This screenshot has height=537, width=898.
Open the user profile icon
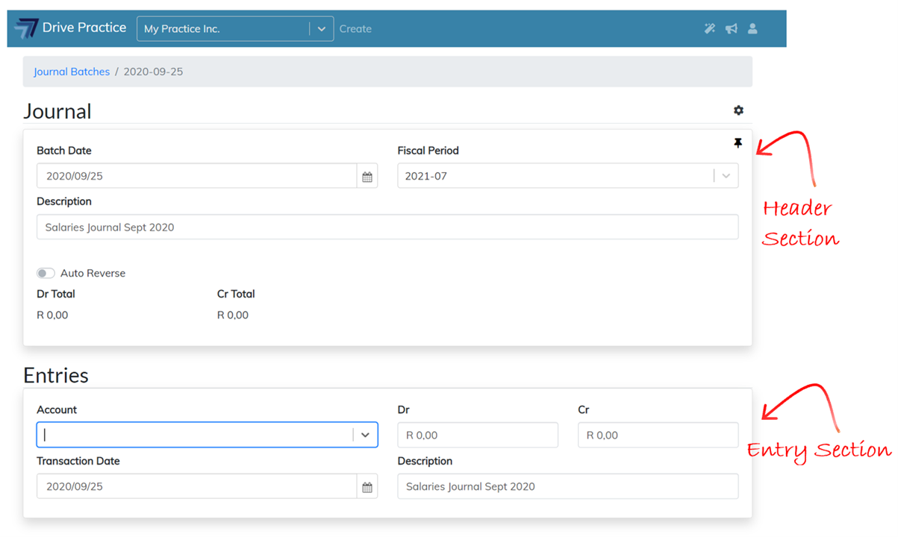point(752,28)
